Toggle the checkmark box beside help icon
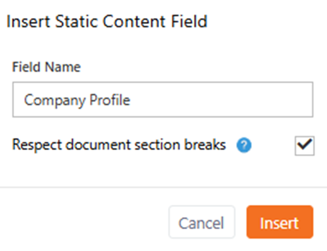 coord(304,145)
